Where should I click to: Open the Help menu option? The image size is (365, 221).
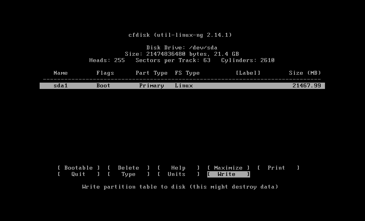coord(179,168)
